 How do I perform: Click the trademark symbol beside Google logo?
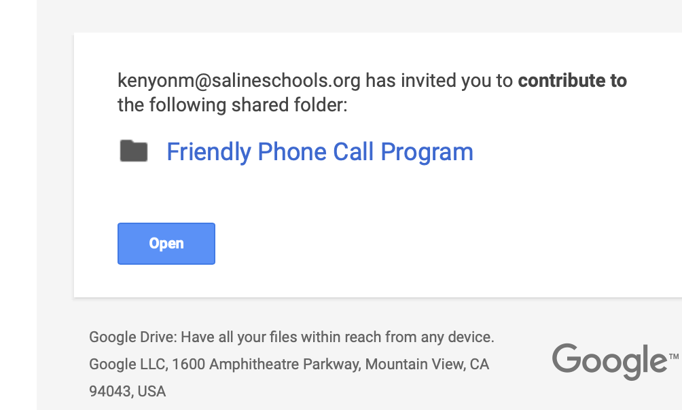point(673,356)
